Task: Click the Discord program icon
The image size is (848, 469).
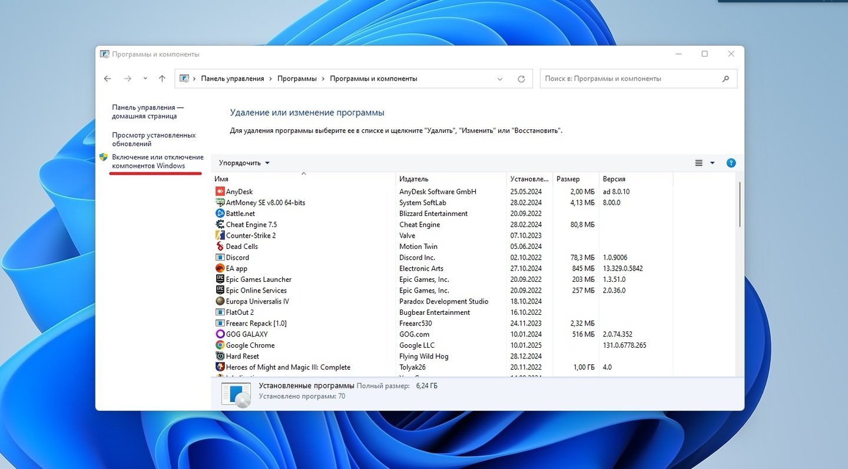Action: coord(220,257)
